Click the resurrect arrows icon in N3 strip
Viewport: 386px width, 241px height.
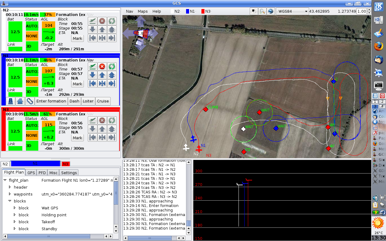coord(112,120)
